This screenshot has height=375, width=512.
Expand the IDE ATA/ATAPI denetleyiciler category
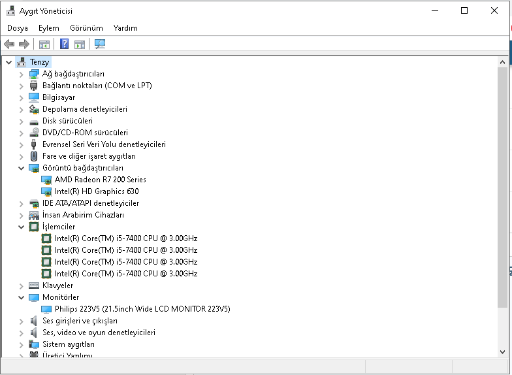pos(21,204)
